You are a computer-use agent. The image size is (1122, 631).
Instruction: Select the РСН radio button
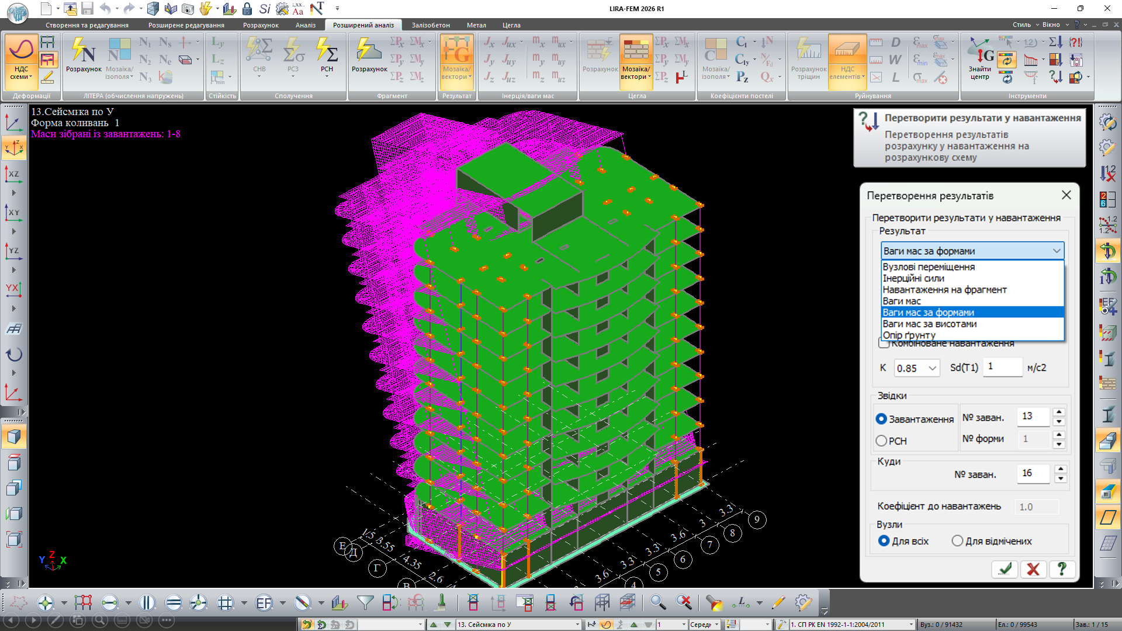[x=881, y=441]
